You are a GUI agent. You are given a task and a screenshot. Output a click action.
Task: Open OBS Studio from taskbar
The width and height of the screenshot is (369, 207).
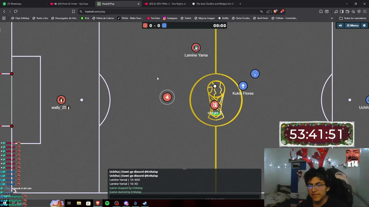pos(116,203)
